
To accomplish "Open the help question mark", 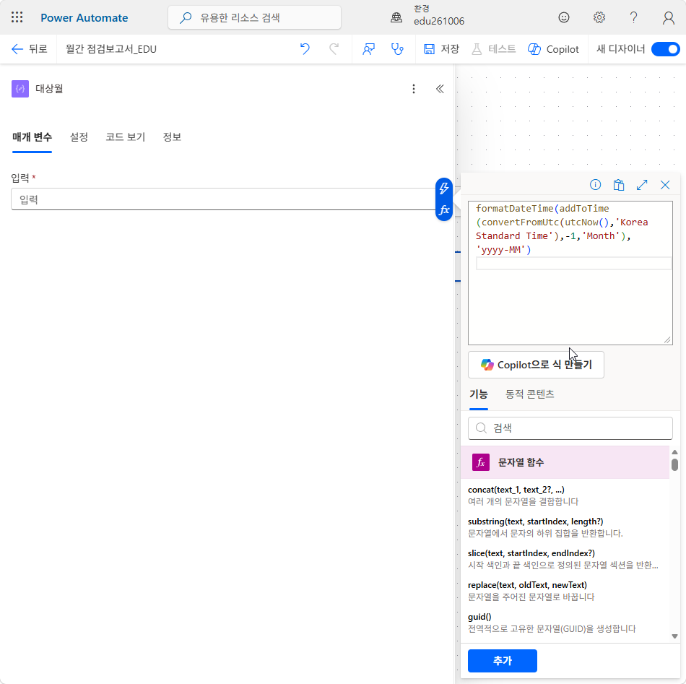I will tap(633, 17).
